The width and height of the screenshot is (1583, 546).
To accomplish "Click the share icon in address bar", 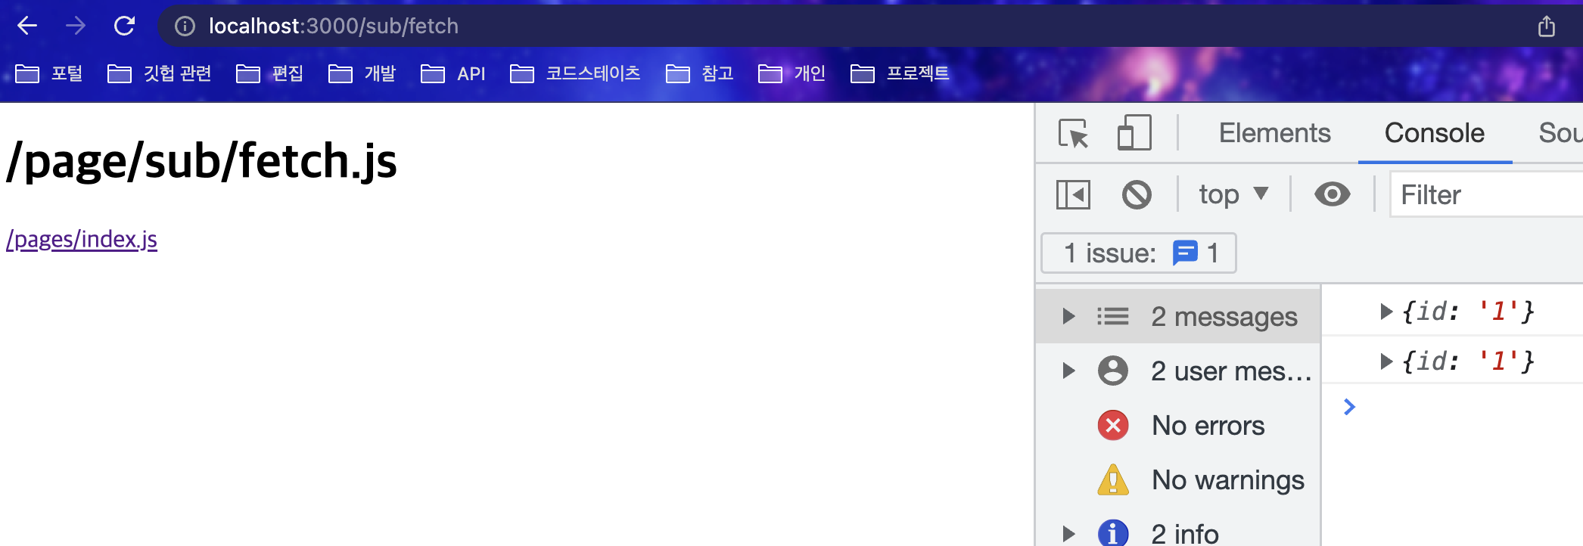I will tap(1547, 26).
